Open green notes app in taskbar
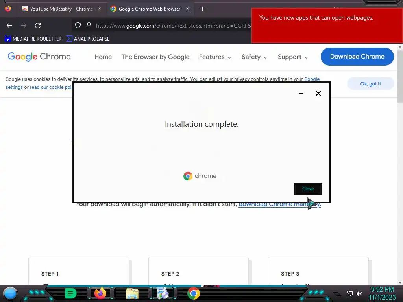The image size is (403, 302). pyautogui.click(x=71, y=293)
